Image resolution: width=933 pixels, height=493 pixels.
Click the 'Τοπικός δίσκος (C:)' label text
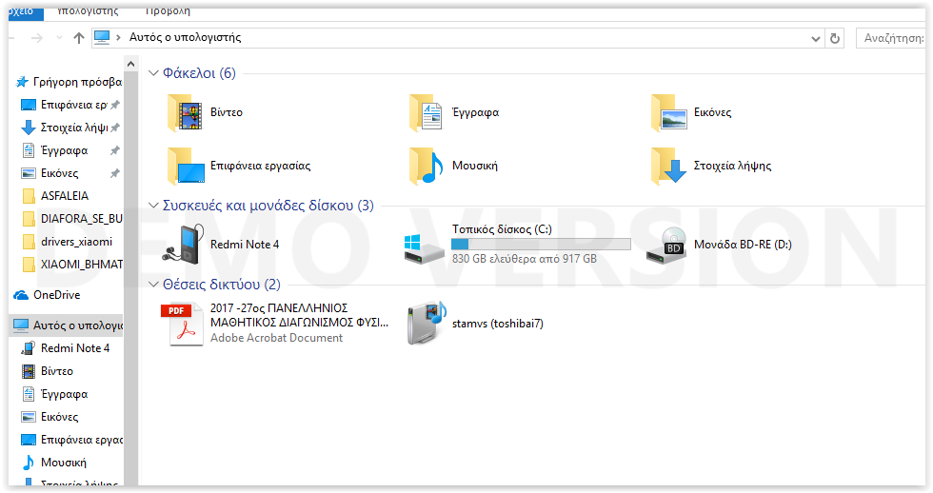[x=502, y=229]
